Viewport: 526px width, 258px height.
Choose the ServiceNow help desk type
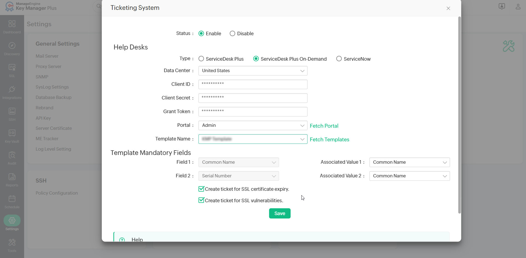pos(339,59)
